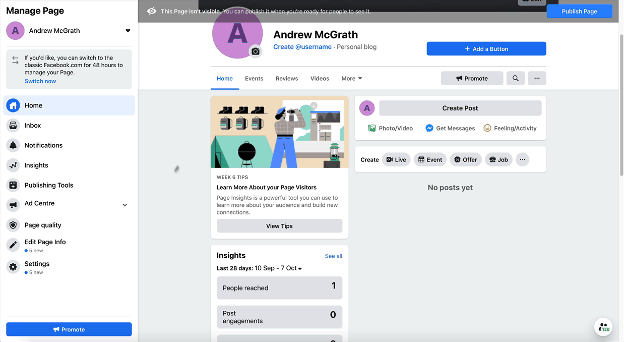Expand the Ad Centre section
The width and height of the screenshot is (624, 342).
(x=124, y=205)
